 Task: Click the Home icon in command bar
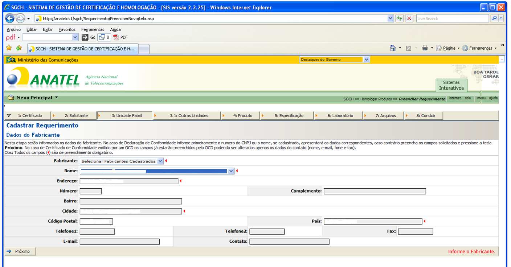click(x=393, y=48)
